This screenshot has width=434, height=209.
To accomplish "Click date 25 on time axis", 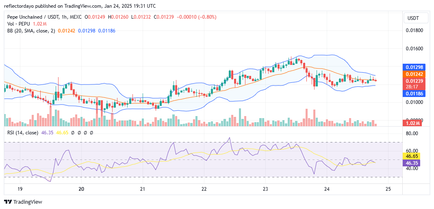I will 388,189.
